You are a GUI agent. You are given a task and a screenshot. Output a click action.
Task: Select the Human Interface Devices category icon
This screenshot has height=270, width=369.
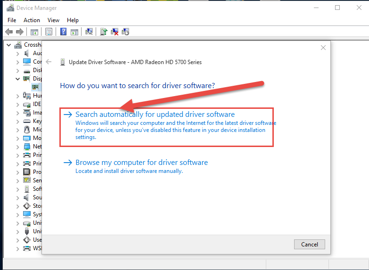pos(26,96)
